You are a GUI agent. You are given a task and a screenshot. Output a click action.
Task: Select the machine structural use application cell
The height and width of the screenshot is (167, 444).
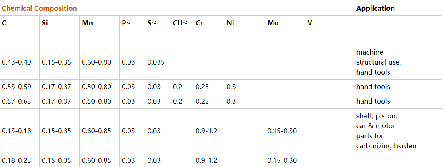click(x=379, y=62)
